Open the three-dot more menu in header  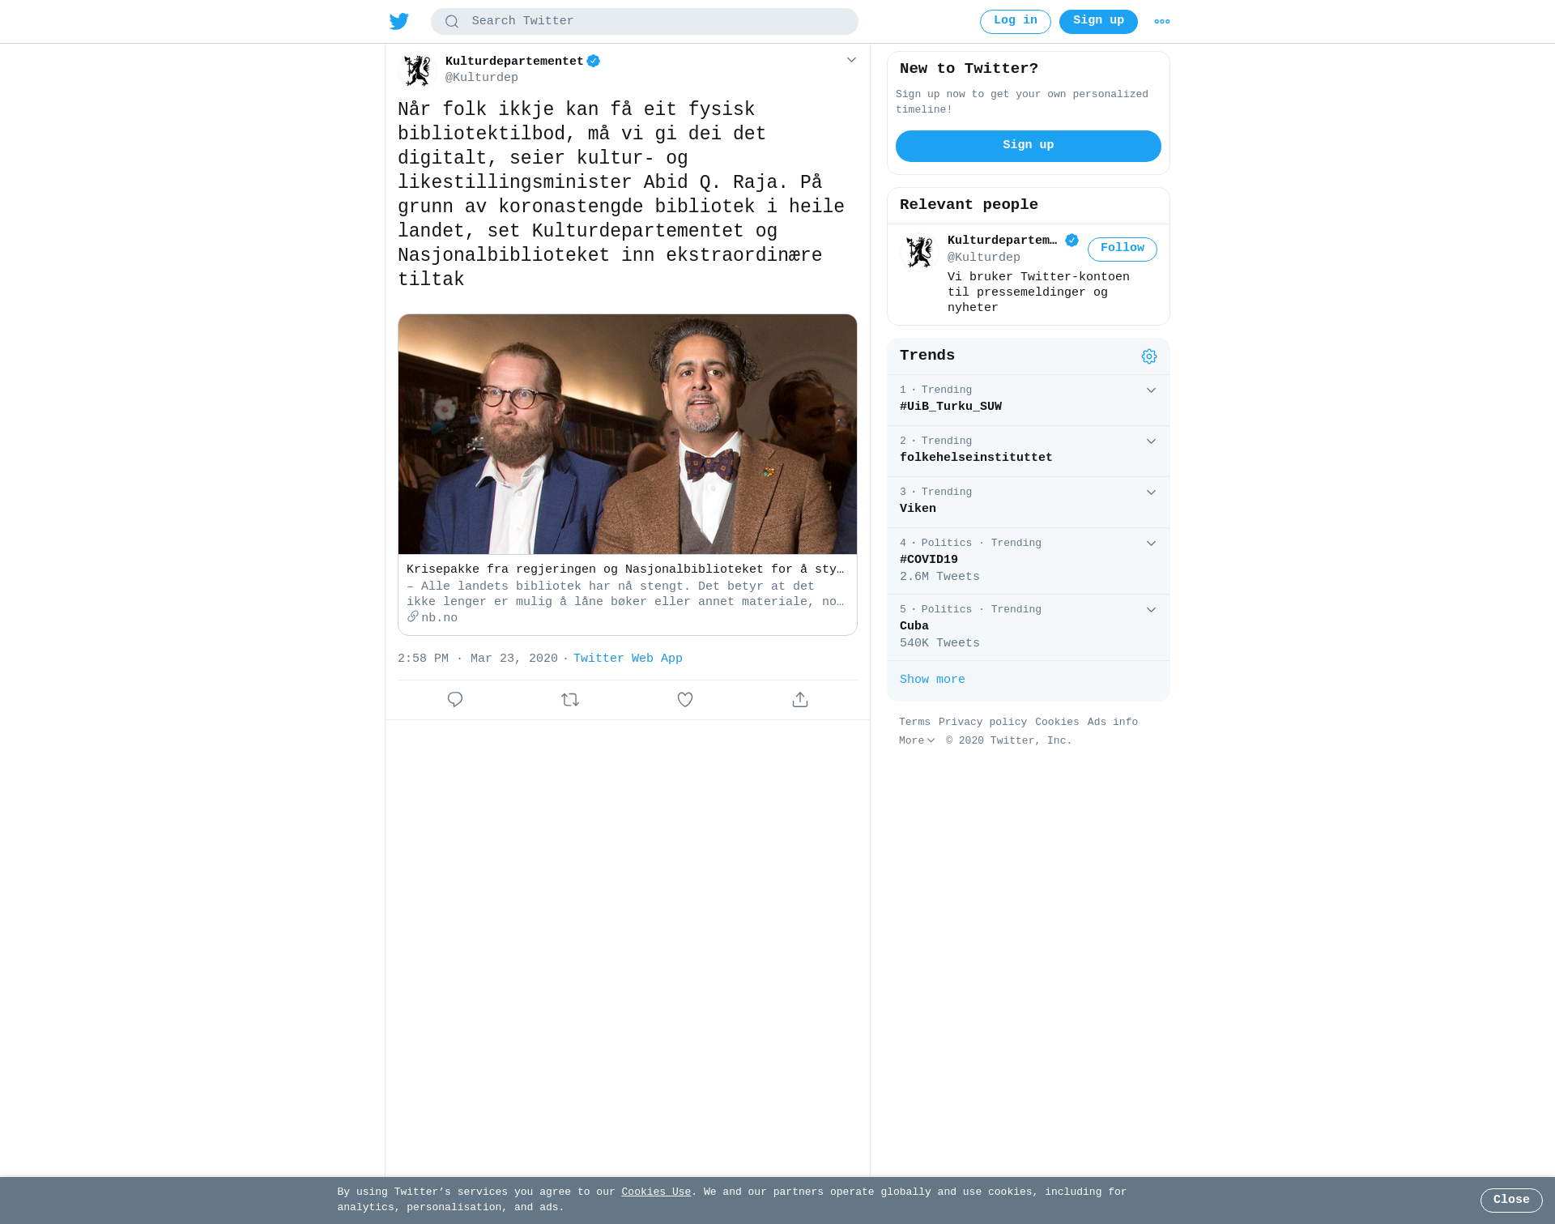(1162, 22)
